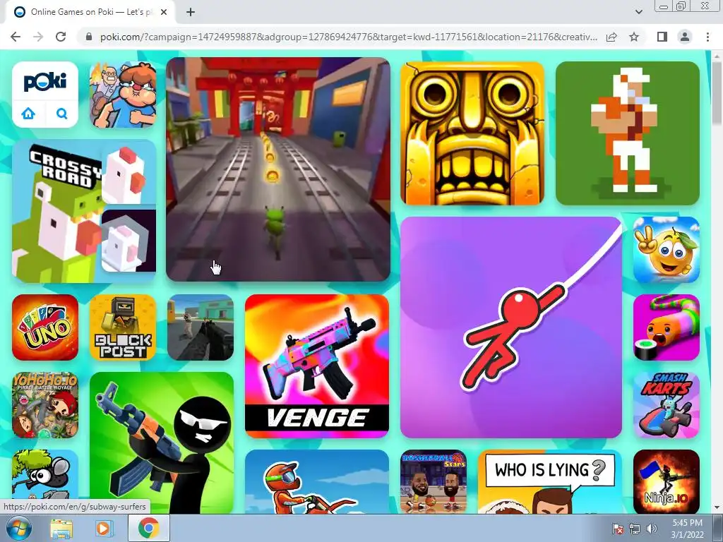Image resolution: width=723 pixels, height=542 pixels.
Task: Click the Poki home icon
Action: tap(28, 114)
